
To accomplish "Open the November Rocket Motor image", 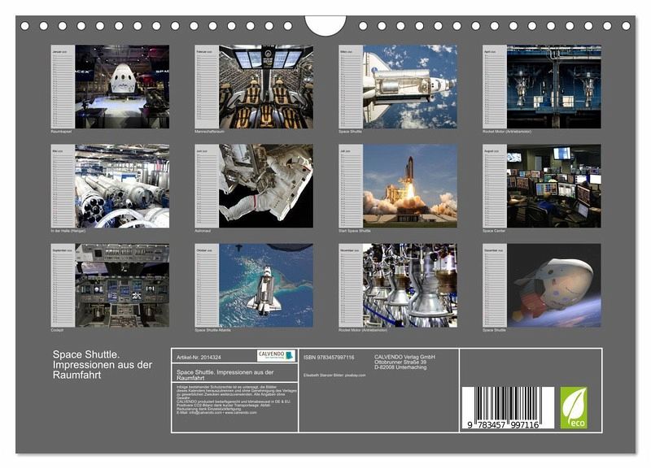I will [x=409, y=285].
